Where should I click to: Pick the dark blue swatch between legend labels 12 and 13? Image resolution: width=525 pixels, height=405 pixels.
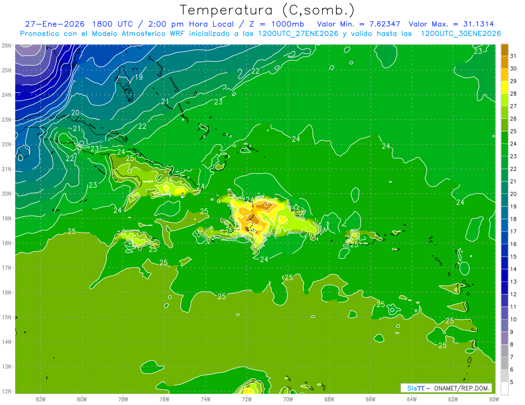(x=504, y=288)
